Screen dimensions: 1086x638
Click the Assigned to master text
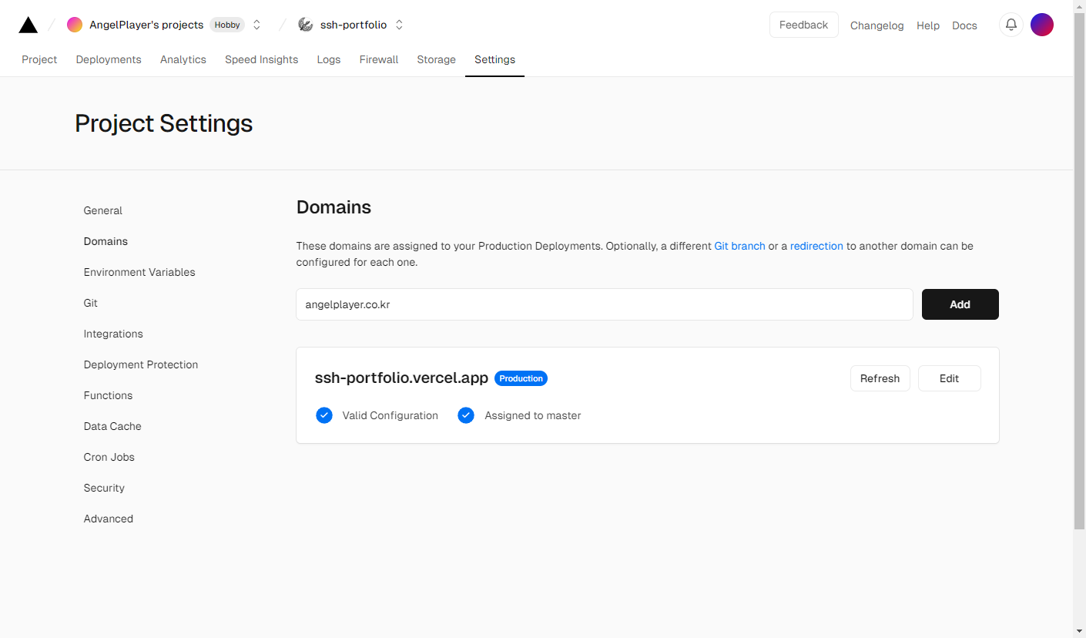click(533, 415)
